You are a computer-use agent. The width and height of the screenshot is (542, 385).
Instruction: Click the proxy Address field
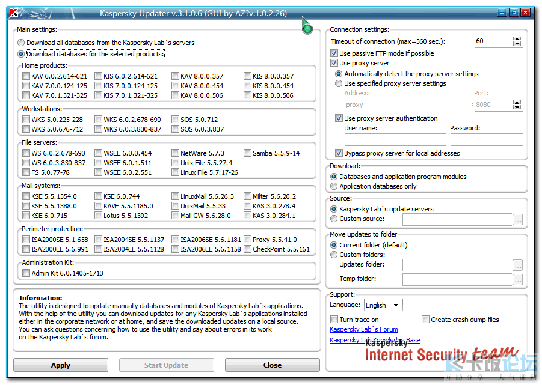(x=407, y=105)
